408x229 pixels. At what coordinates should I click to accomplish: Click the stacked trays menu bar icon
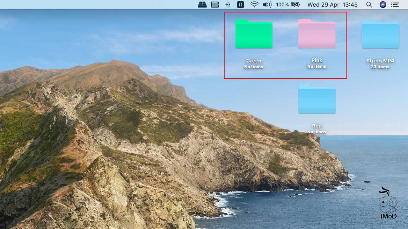(x=202, y=4)
